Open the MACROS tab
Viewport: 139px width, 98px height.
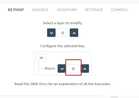coord(40,10)
